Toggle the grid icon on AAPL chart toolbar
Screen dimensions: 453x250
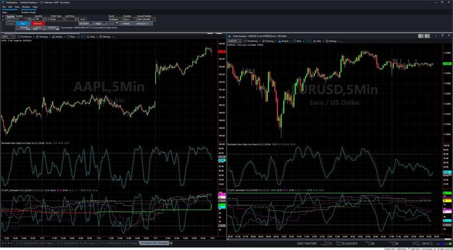coord(82,37)
